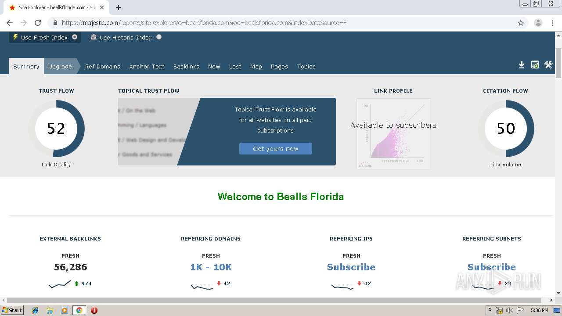The height and width of the screenshot is (316, 562).
Task: Switch to the Summary tab
Action: point(26,66)
